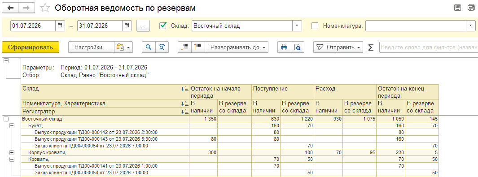Generate report with Сформировать button
The width and height of the screenshot is (478, 177).
coord(31,47)
